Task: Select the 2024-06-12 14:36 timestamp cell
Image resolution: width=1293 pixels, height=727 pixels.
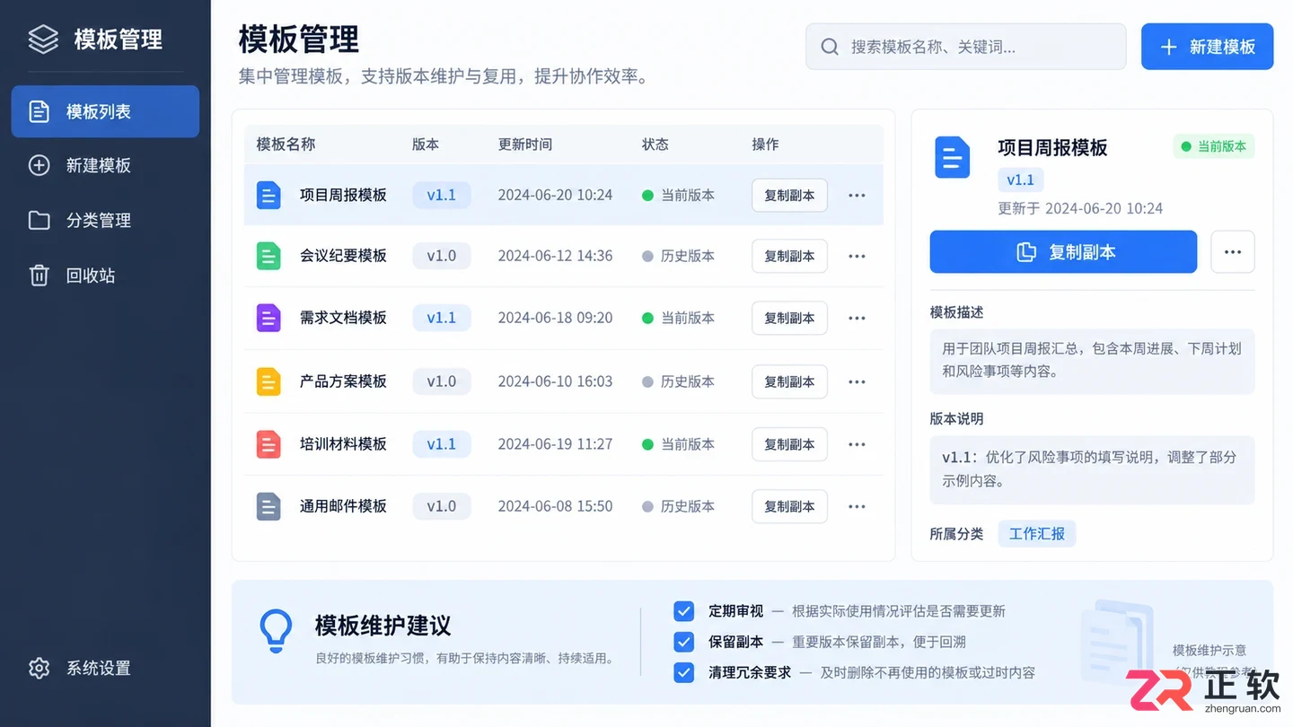Action: pyautogui.click(x=555, y=257)
